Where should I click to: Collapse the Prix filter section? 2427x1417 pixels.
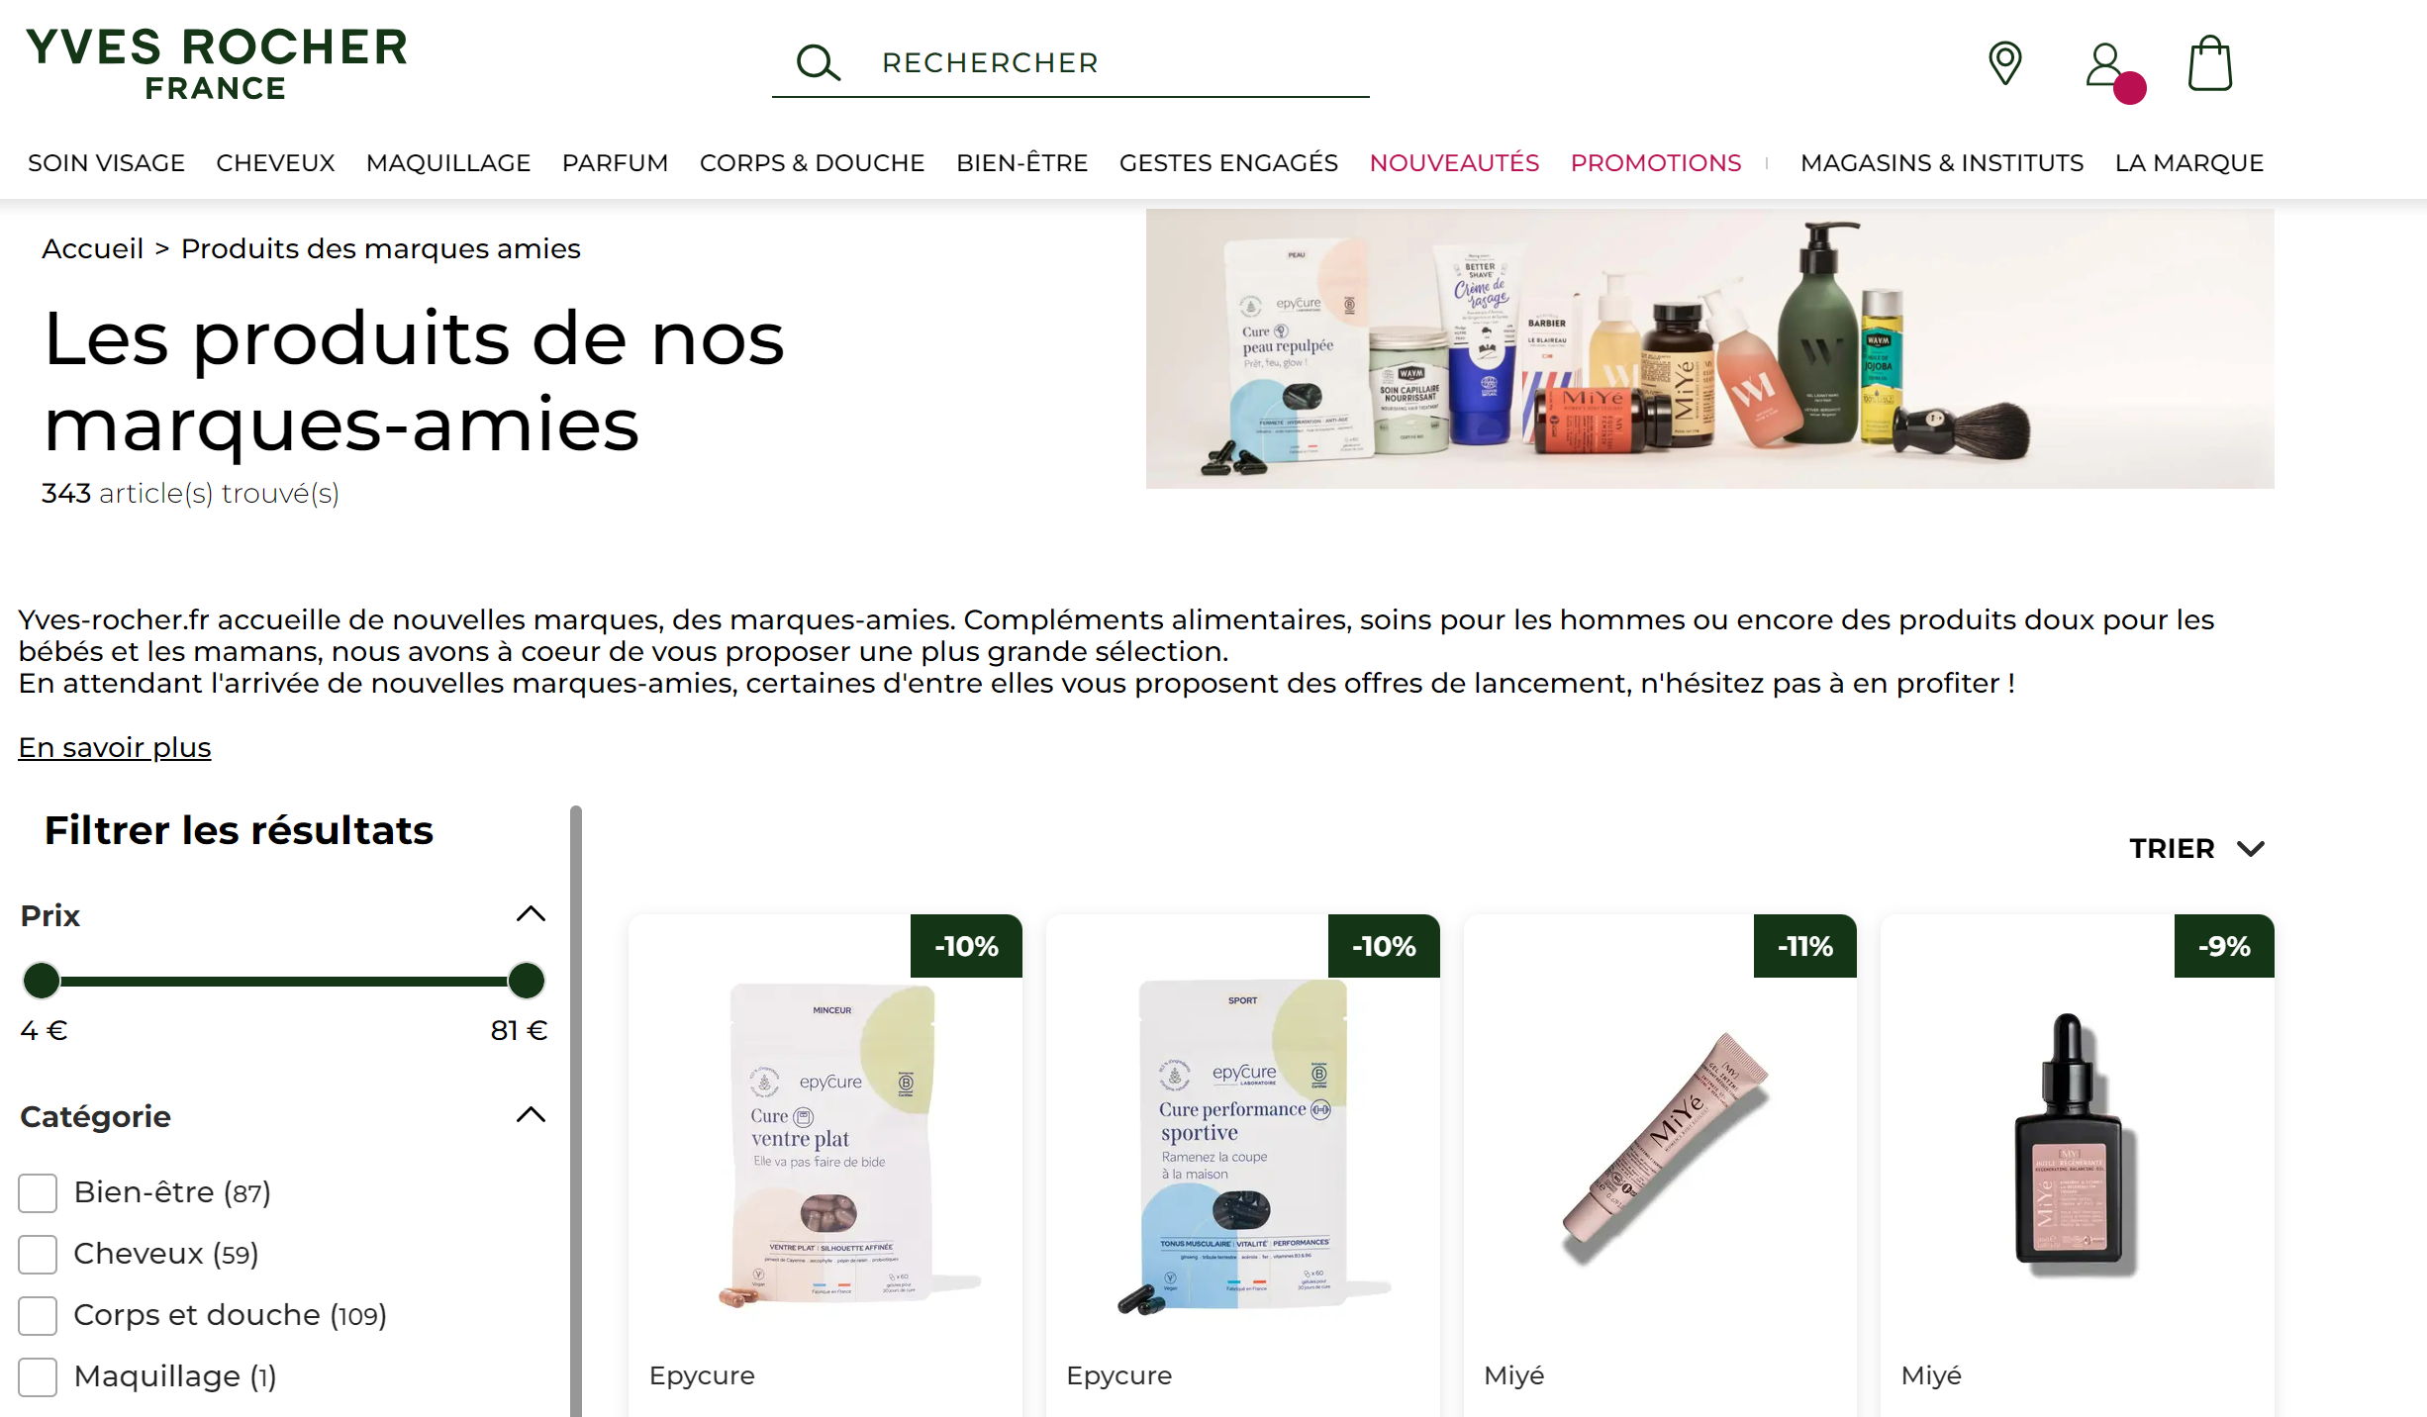(x=531, y=913)
